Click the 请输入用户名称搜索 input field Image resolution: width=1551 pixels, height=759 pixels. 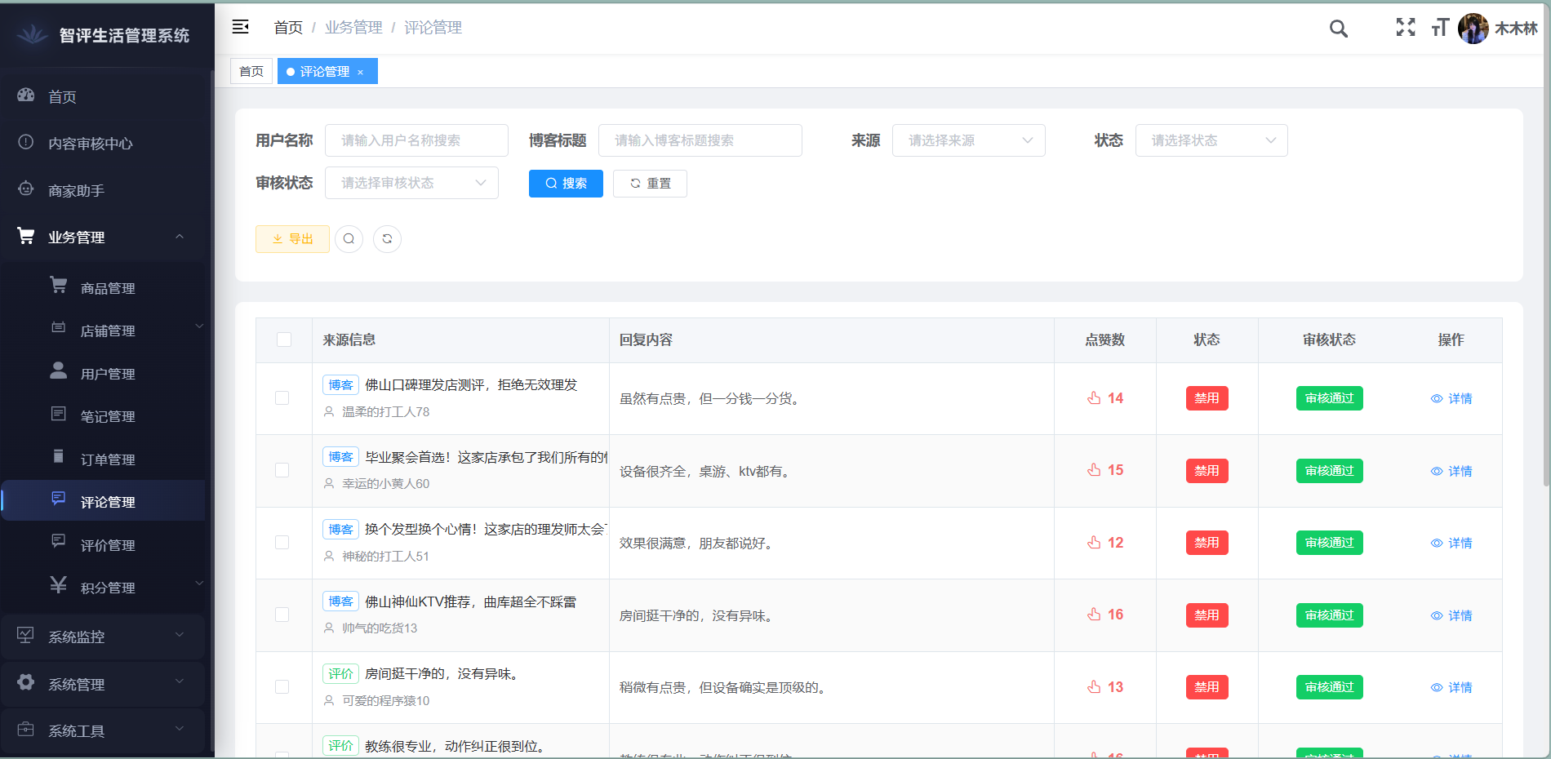click(x=416, y=140)
